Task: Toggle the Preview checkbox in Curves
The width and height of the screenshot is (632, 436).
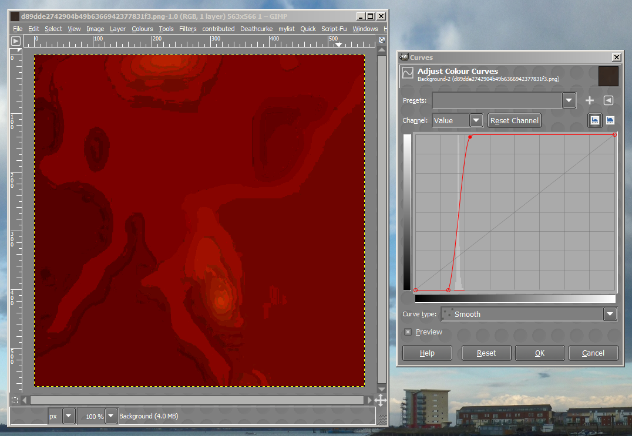Action: pyautogui.click(x=408, y=332)
